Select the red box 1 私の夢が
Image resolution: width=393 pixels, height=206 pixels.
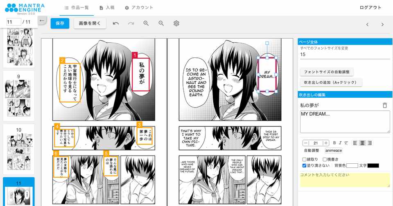tap(141, 75)
